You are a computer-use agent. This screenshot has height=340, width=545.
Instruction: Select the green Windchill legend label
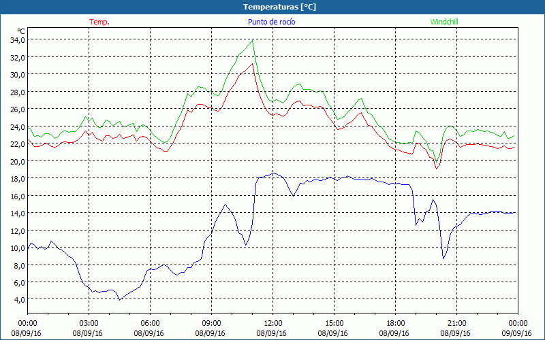tap(444, 22)
